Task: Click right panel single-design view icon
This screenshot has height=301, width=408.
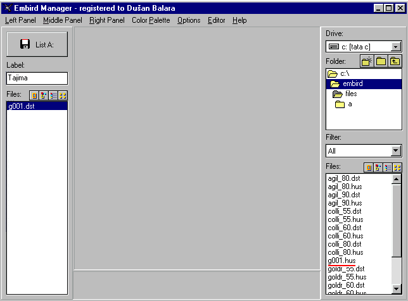Action: click(x=369, y=168)
